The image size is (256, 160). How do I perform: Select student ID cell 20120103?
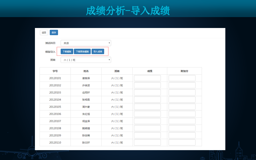[x=55, y=93]
